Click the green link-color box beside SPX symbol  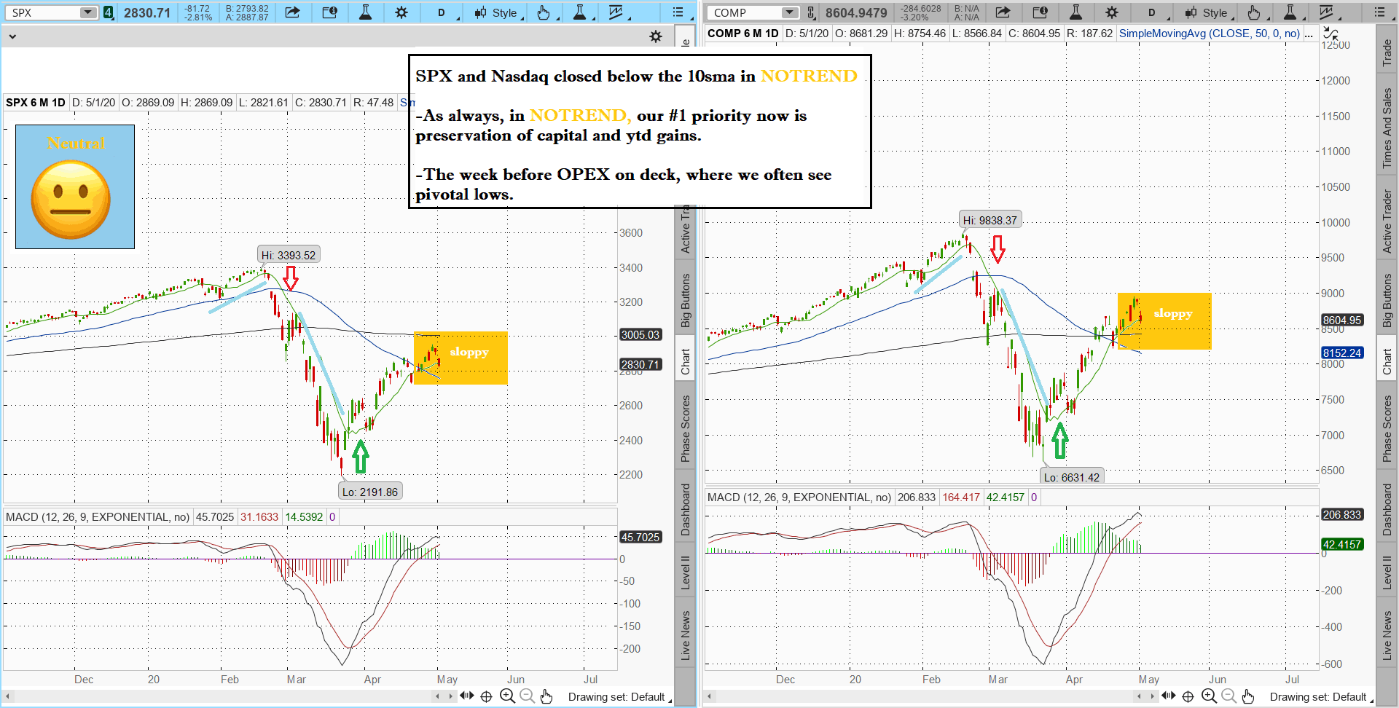pos(108,12)
